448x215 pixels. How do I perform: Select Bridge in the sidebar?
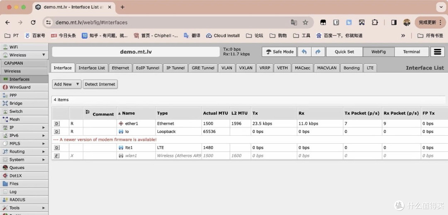point(16,103)
